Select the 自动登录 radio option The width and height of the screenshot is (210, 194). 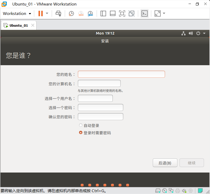pos(81,125)
